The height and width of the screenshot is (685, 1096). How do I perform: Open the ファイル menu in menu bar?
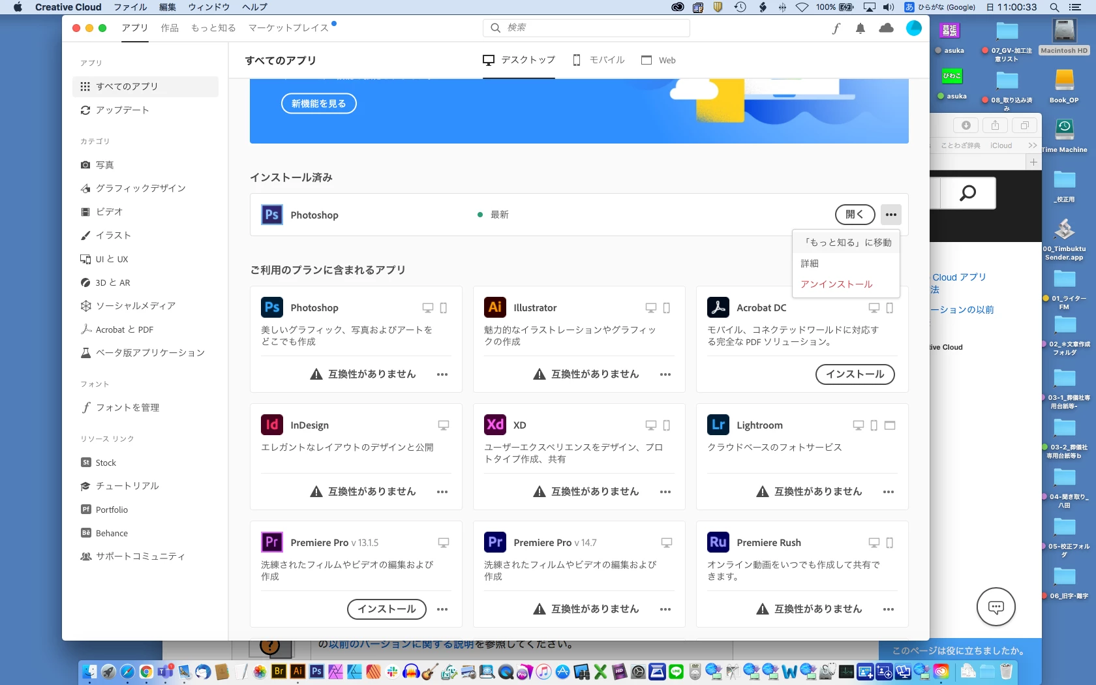130,7
